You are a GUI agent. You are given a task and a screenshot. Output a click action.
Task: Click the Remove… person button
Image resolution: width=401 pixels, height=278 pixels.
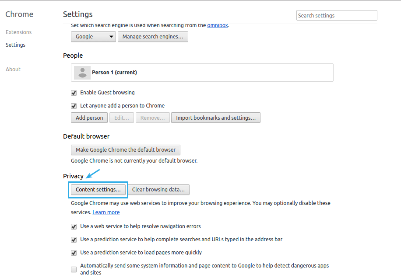[153, 118]
